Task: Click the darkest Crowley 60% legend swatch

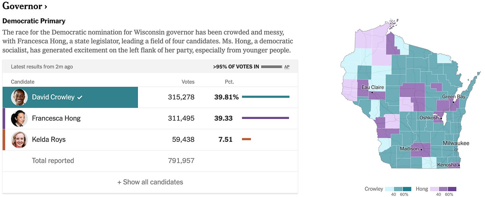Action: 407,189
